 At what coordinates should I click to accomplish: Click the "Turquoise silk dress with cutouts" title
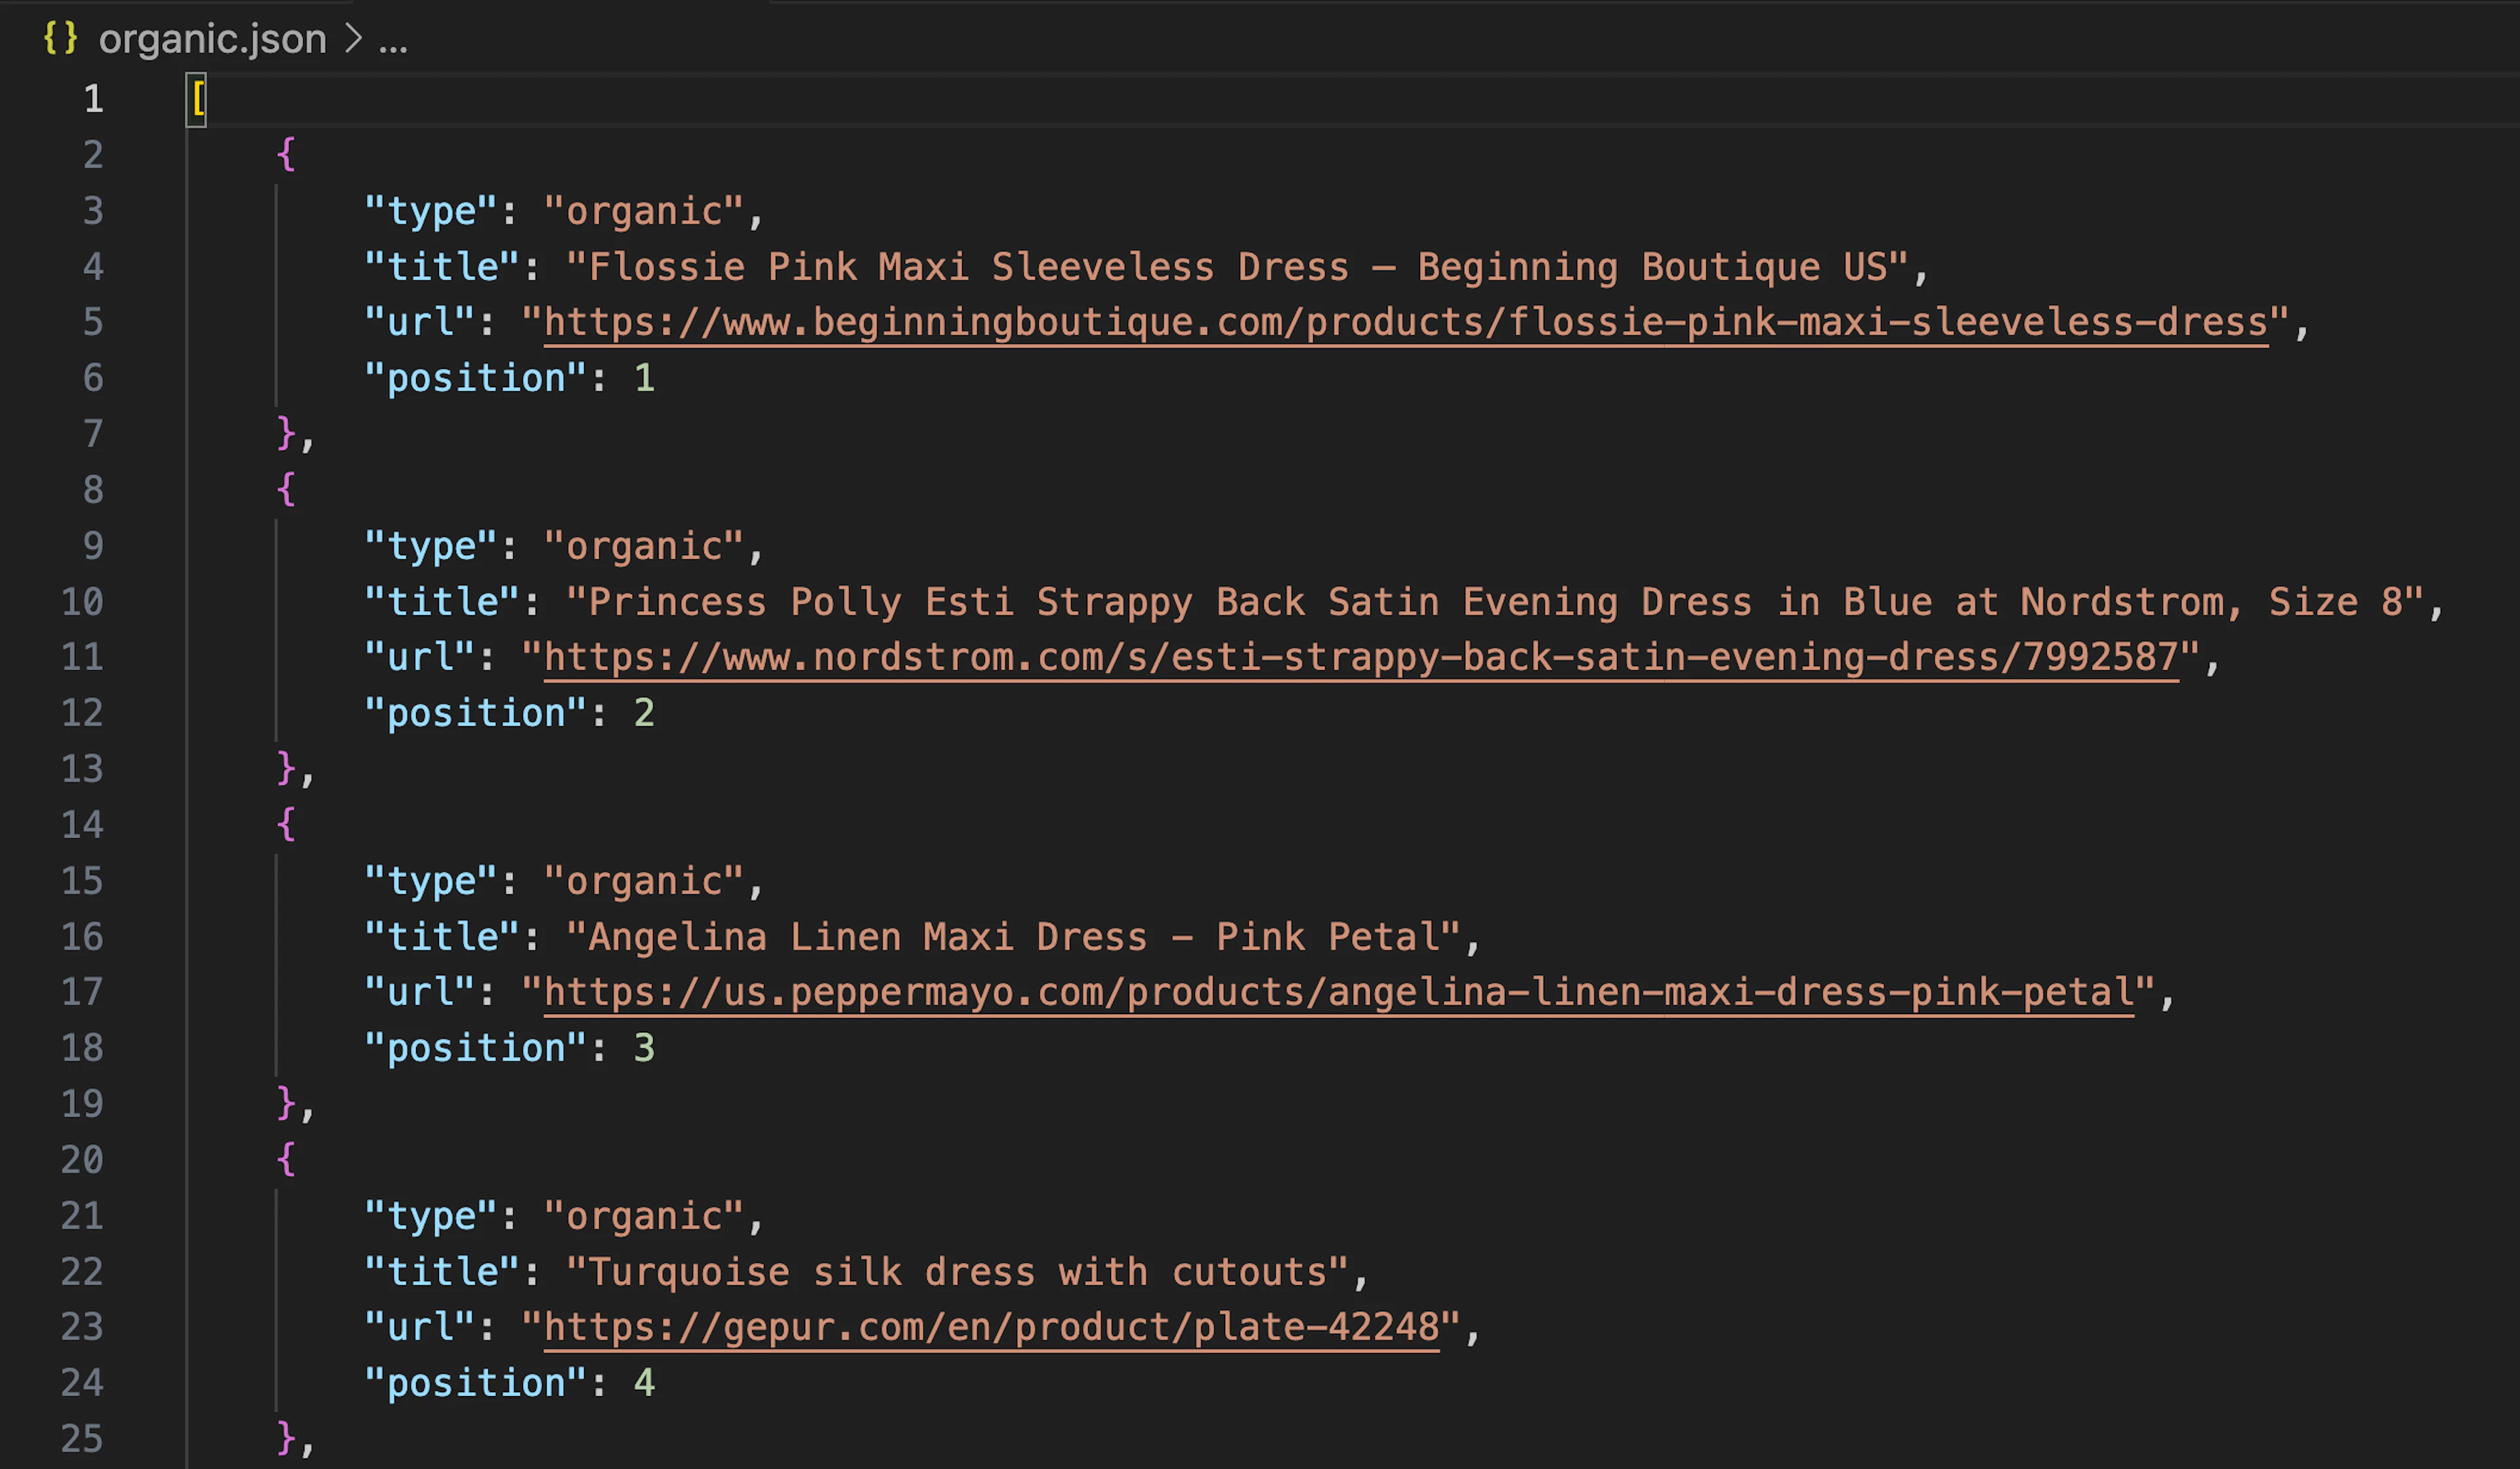[958, 1272]
